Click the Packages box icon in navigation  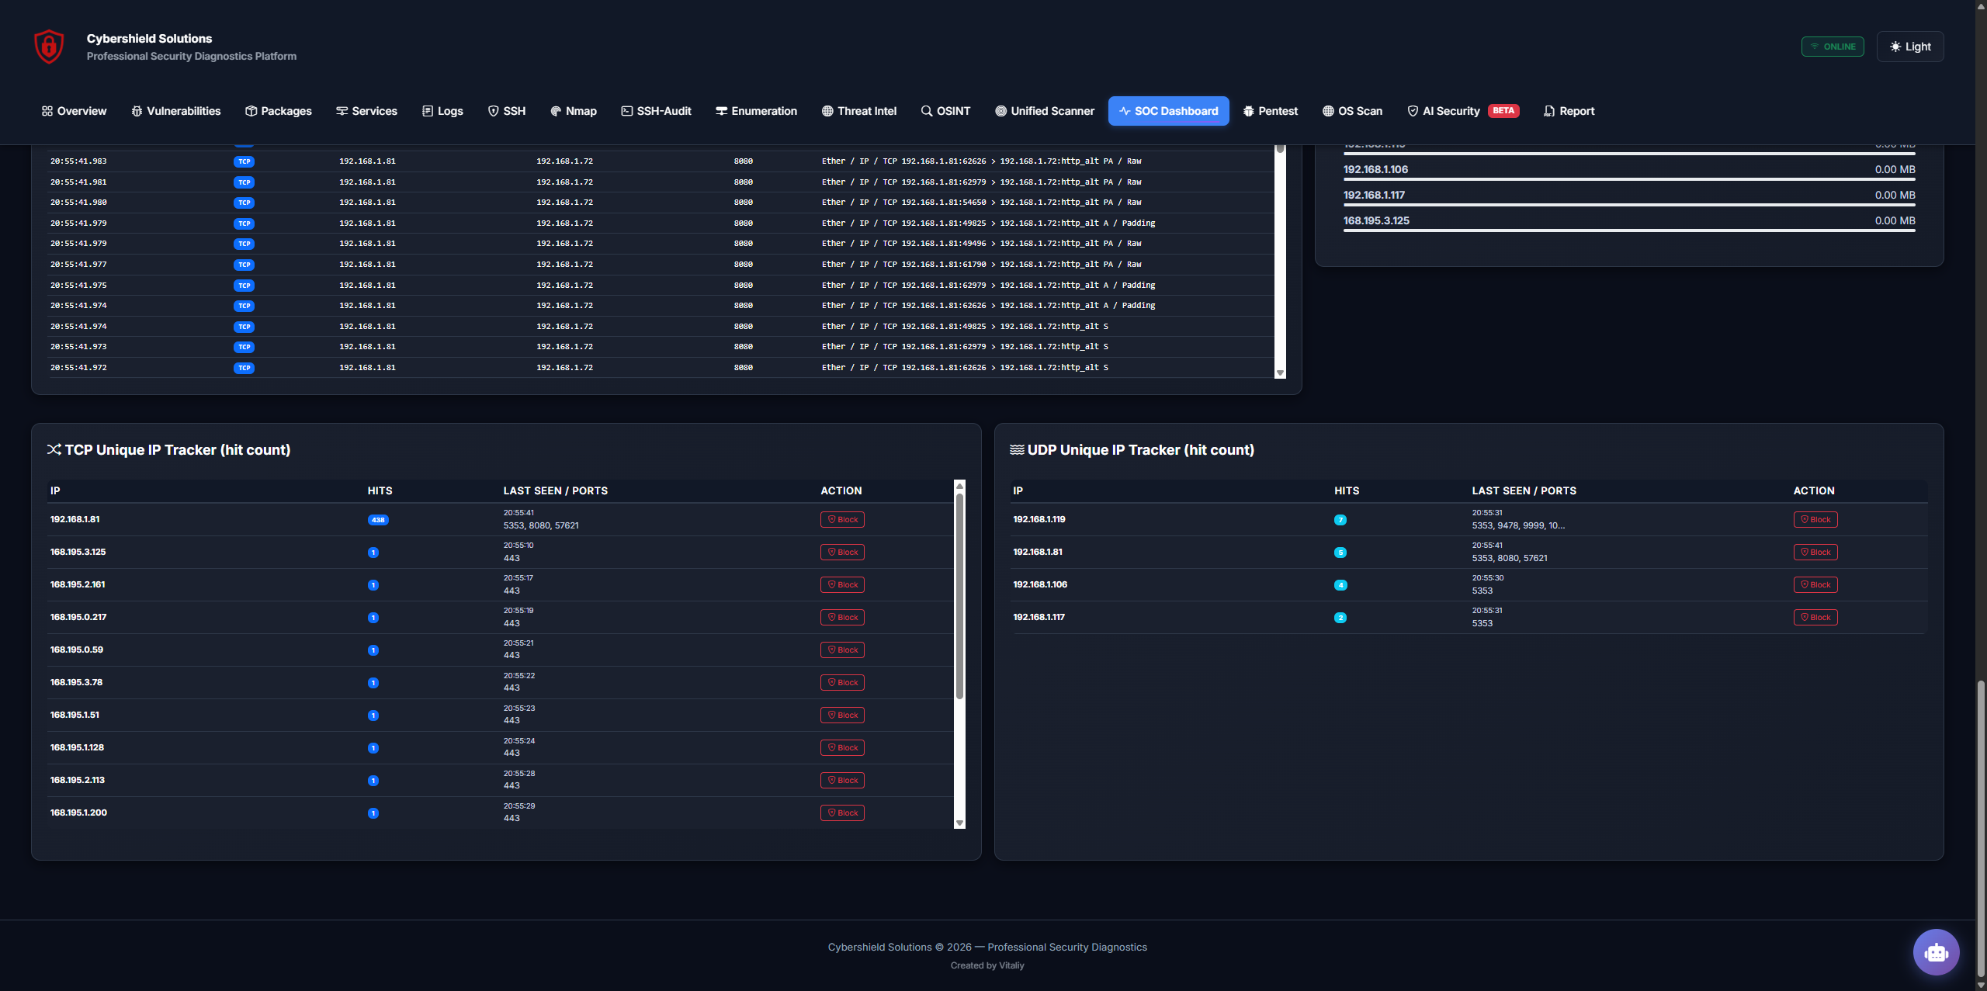tap(250, 111)
